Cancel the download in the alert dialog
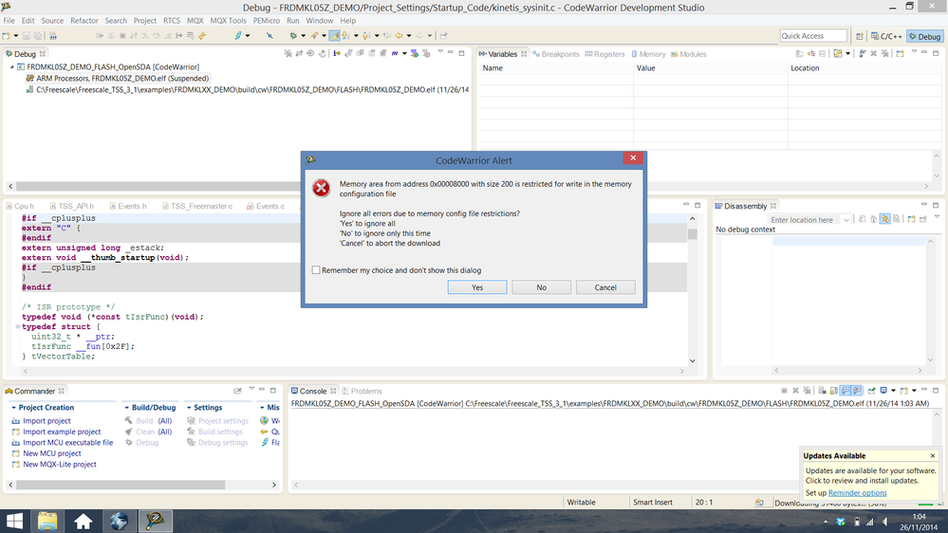The width and height of the screenshot is (948, 533). 605,287
